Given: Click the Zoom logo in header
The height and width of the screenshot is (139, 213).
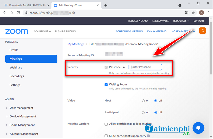Looking at the screenshot, I should tap(17, 31).
